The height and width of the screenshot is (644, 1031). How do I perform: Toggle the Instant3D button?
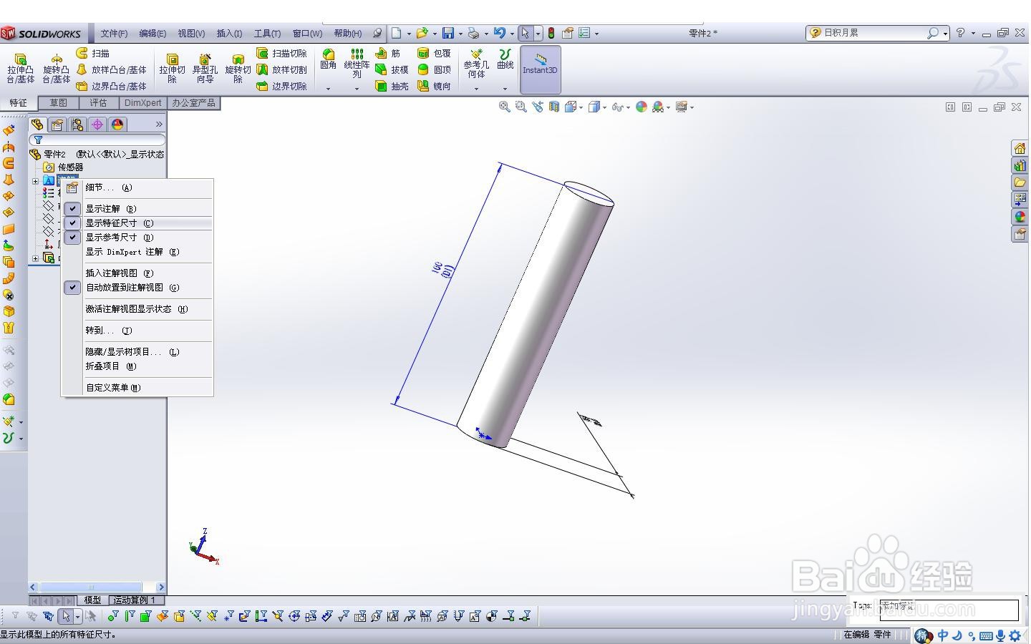pyautogui.click(x=540, y=69)
